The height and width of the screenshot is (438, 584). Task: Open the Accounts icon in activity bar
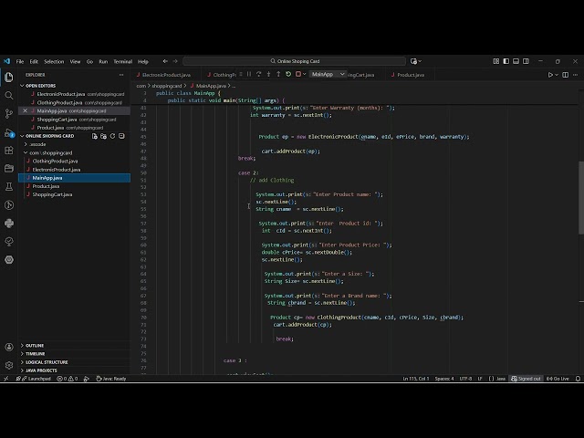pos(9,347)
